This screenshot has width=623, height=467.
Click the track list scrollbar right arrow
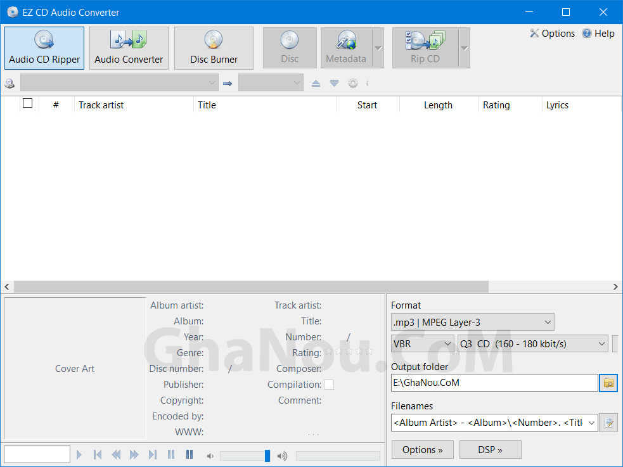tap(615, 286)
